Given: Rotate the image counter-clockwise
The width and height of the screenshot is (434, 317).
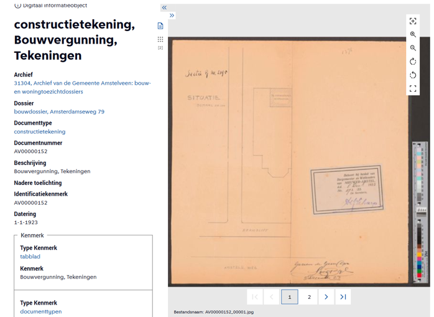Looking at the screenshot, I should [x=413, y=75].
